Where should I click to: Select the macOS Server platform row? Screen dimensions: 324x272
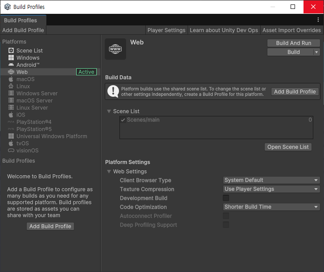click(x=50, y=100)
